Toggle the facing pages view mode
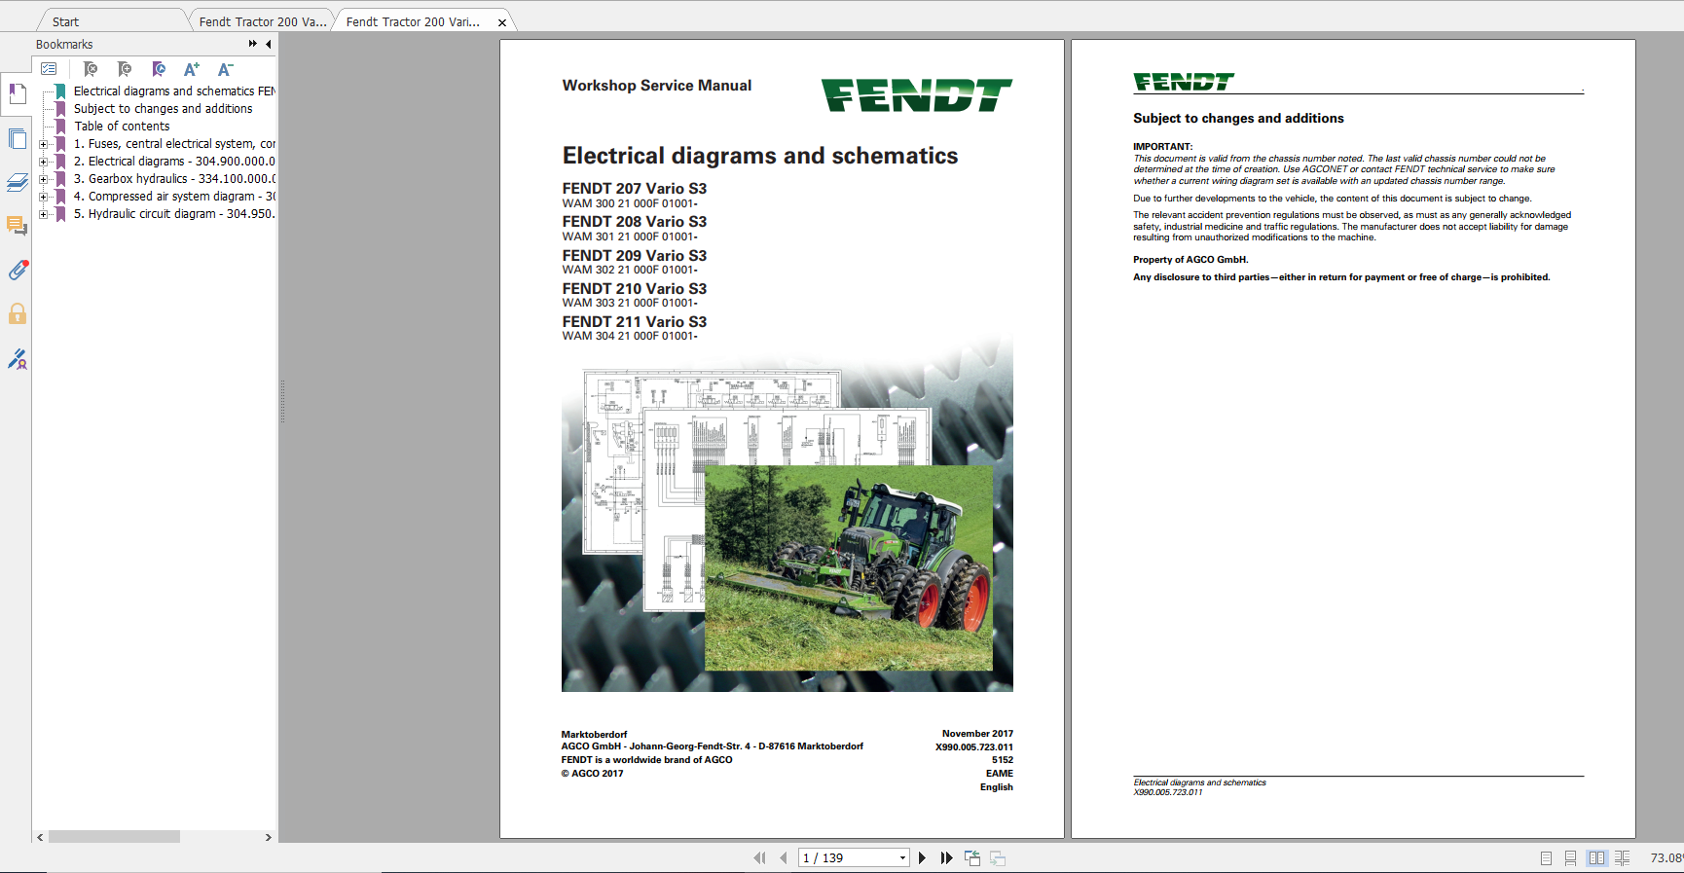The height and width of the screenshot is (873, 1684). pyautogui.click(x=1596, y=857)
